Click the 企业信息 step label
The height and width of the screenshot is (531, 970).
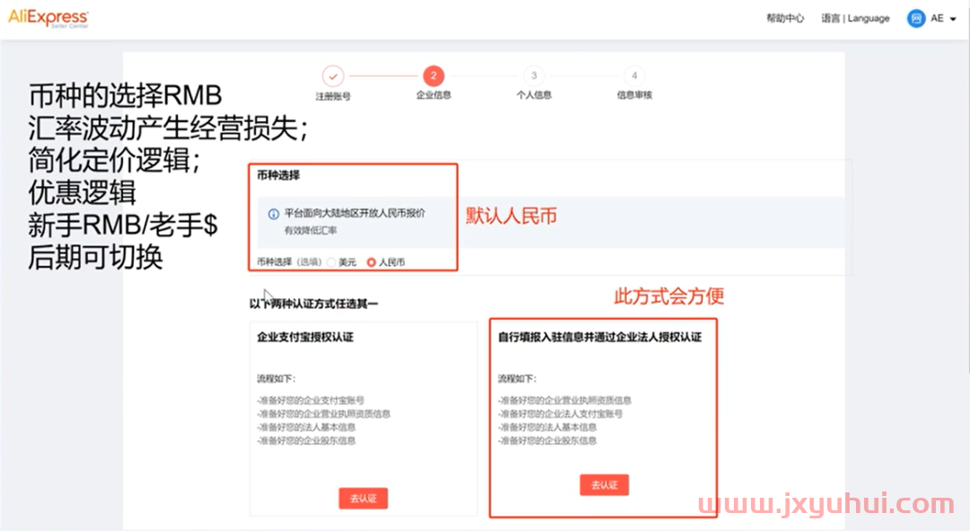coord(434,94)
